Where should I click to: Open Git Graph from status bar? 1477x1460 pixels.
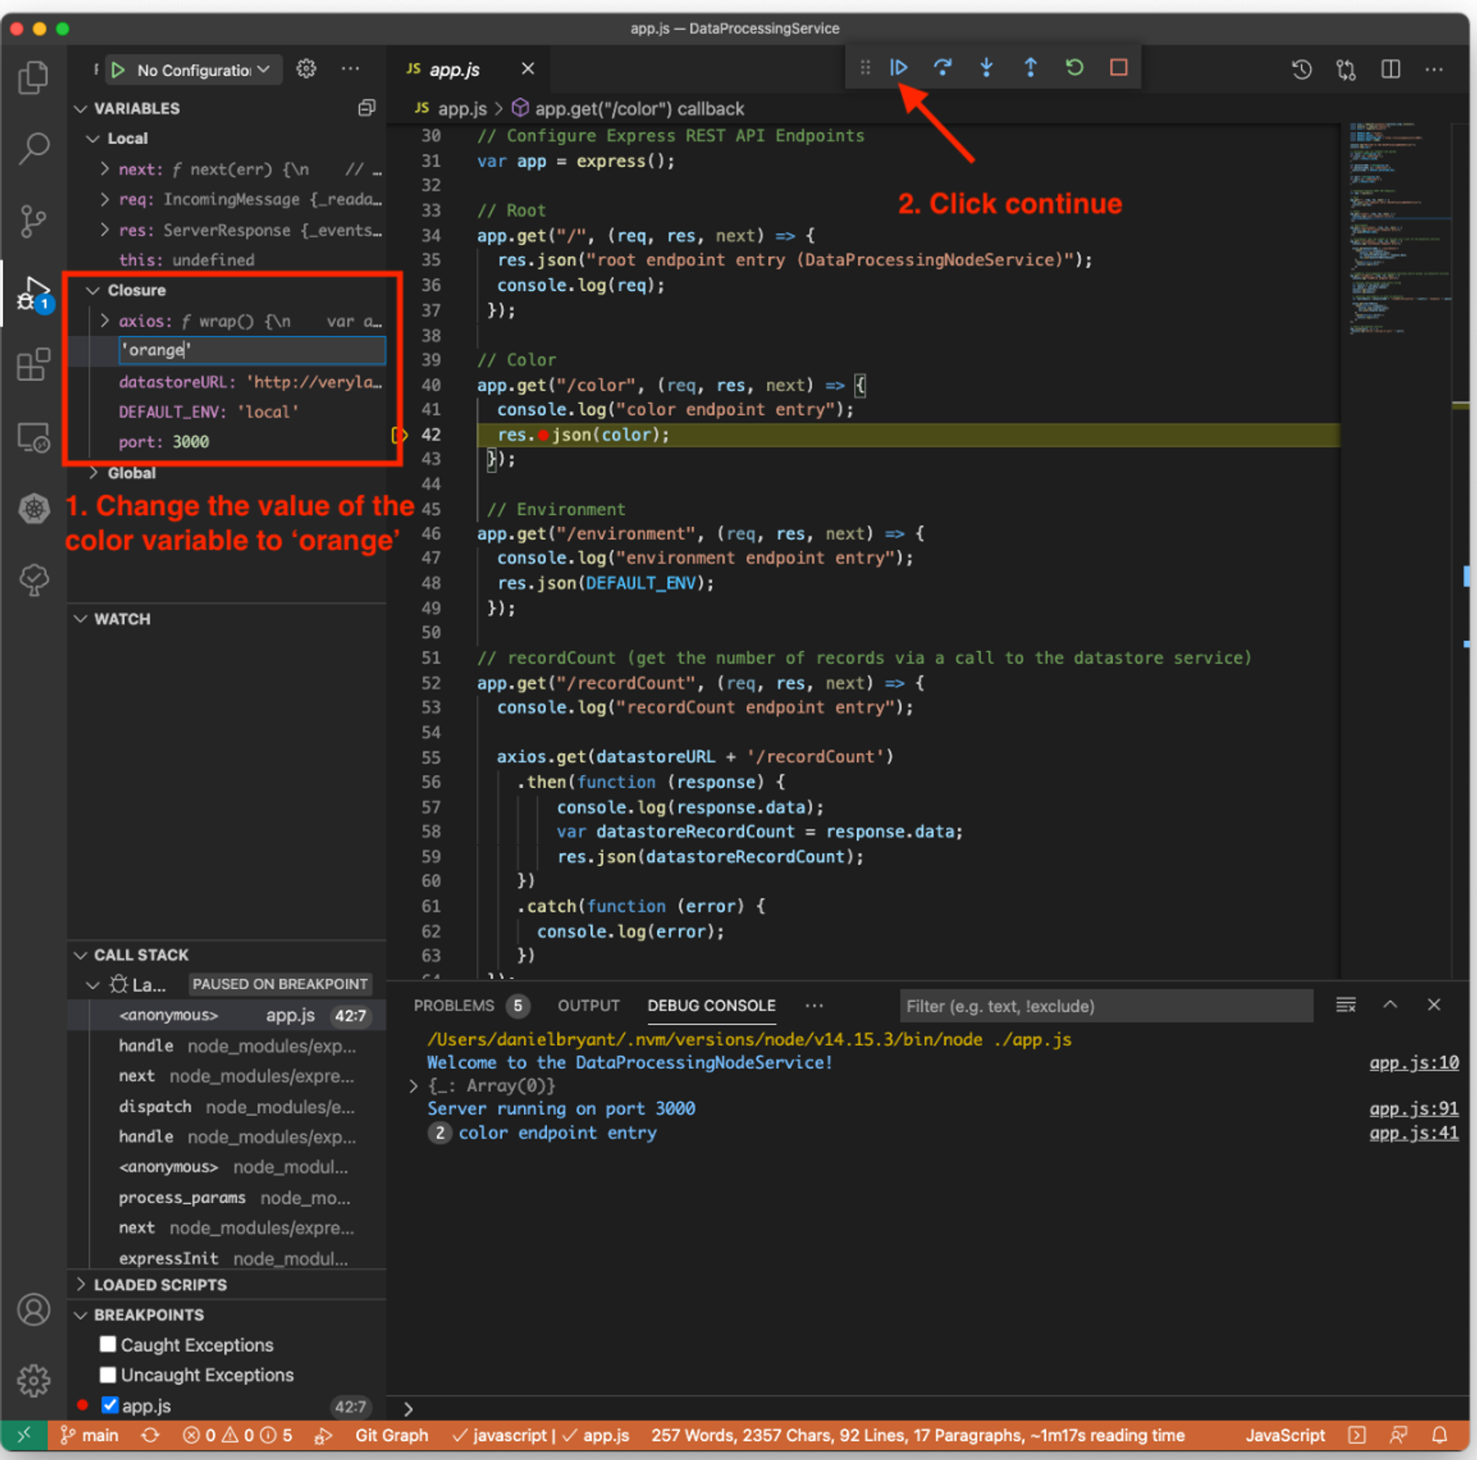coord(392,1435)
